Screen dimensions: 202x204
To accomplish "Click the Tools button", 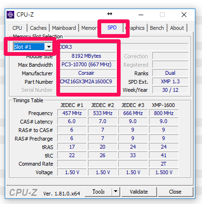I will pyautogui.click(x=98, y=192).
